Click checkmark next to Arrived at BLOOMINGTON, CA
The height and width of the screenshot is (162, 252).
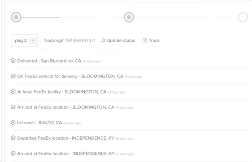pos(13,107)
